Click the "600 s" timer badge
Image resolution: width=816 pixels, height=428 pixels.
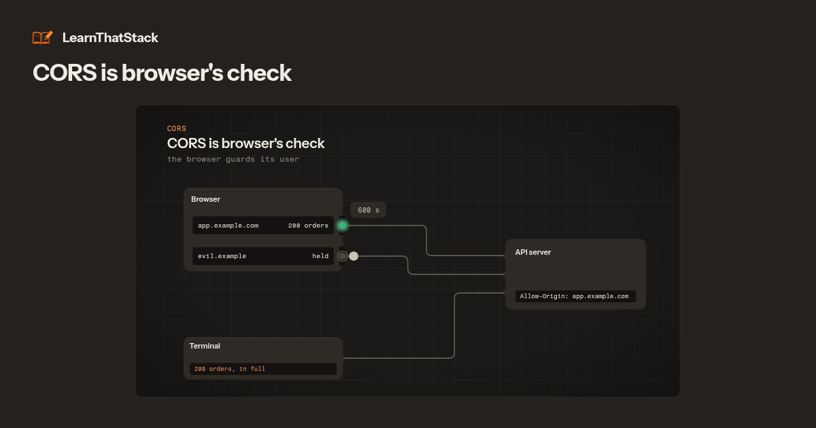369,211
